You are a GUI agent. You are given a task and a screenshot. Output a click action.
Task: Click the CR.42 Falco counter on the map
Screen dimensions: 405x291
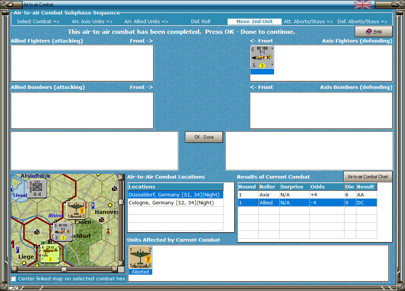pos(50,254)
